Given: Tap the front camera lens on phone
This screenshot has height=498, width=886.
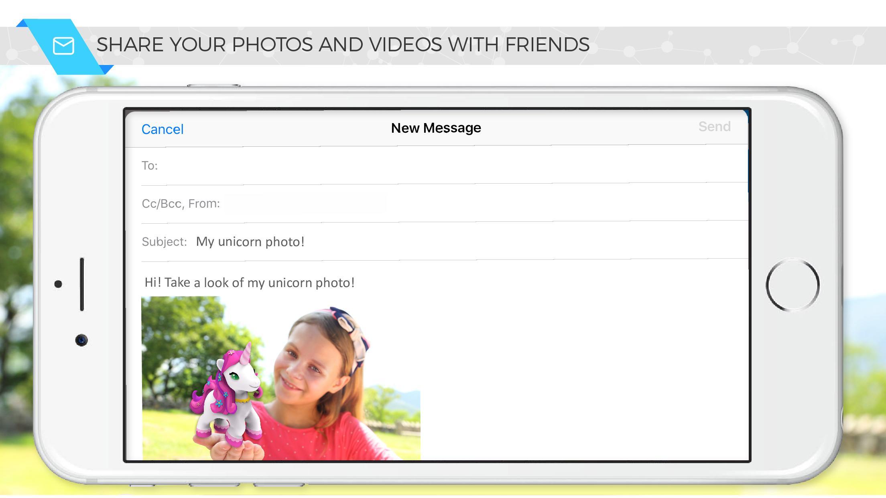Looking at the screenshot, I should pyautogui.click(x=81, y=340).
